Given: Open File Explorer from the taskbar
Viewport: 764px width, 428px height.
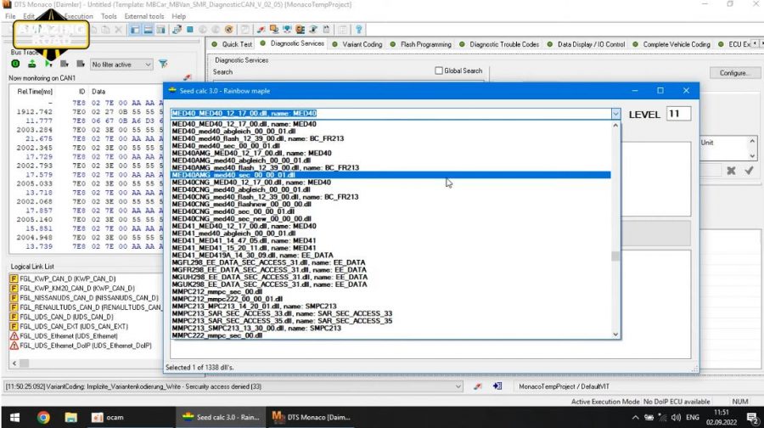Looking at the screenshot, I should [x=72, y=418].
